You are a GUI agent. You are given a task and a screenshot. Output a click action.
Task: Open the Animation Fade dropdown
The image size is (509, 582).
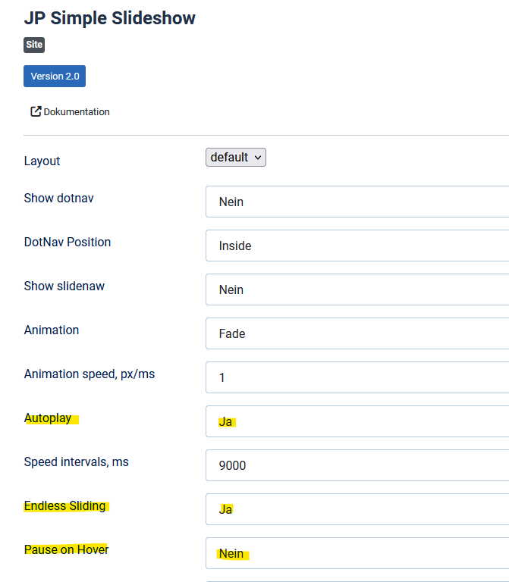click(357, 333)
